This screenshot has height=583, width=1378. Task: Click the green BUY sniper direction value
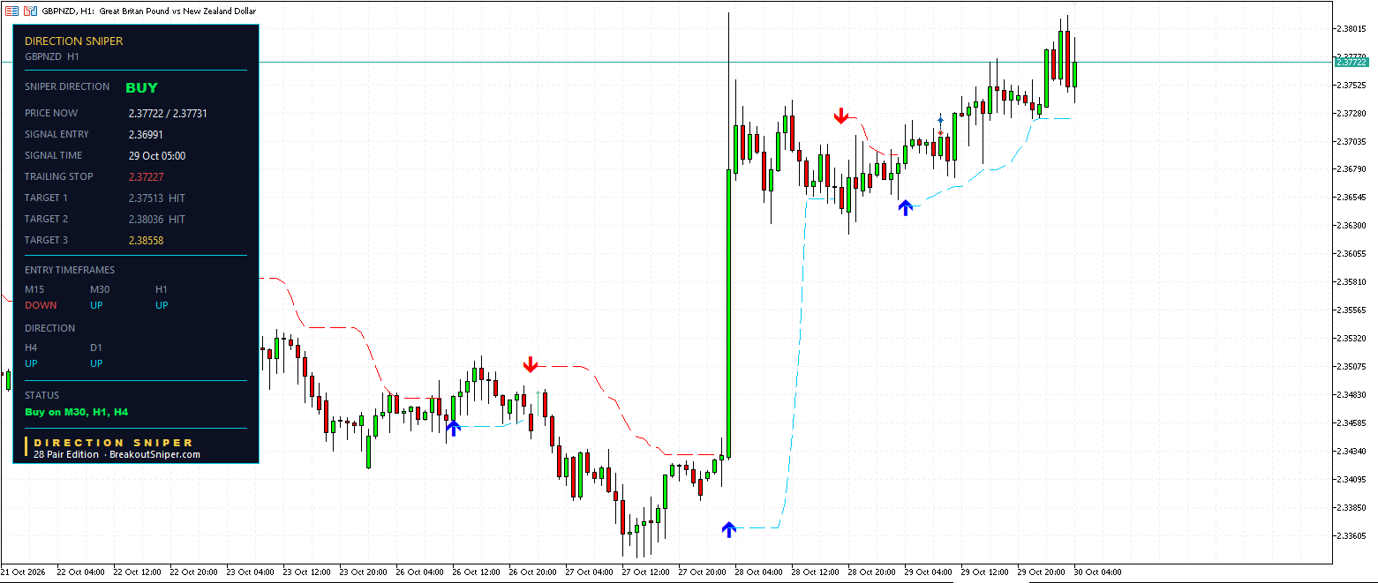point(141,87)
